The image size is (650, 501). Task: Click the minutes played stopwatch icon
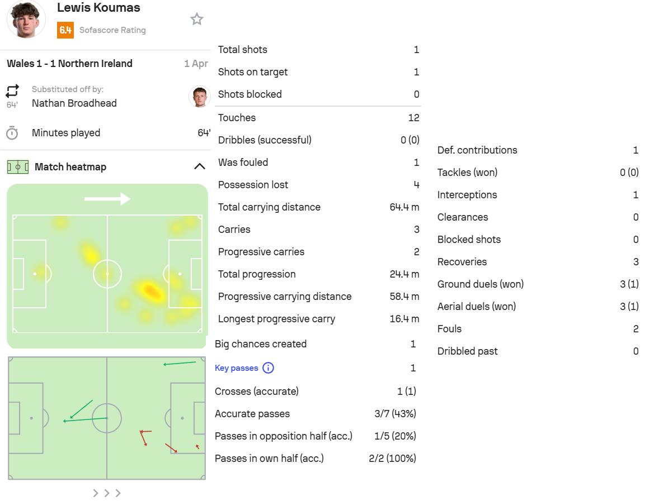tap(12, 133)
